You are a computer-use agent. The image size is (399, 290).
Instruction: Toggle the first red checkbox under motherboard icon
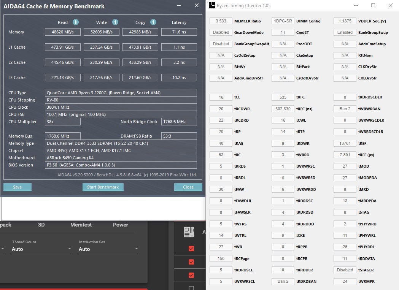coord(191,249)
